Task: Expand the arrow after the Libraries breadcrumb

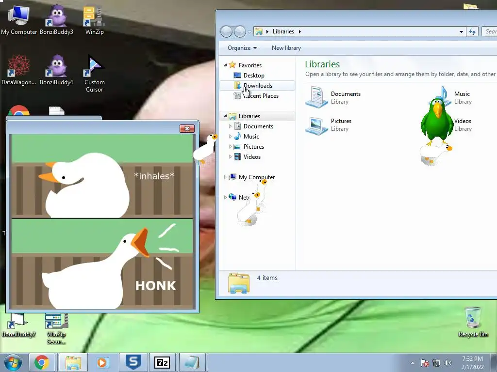Action: pos(299,31)
